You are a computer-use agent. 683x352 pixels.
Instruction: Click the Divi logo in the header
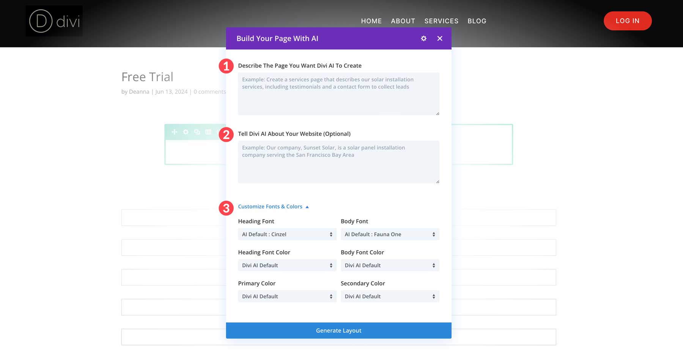click(54, 21)
